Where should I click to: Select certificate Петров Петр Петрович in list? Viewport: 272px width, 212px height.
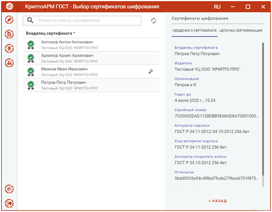(91, 85)
